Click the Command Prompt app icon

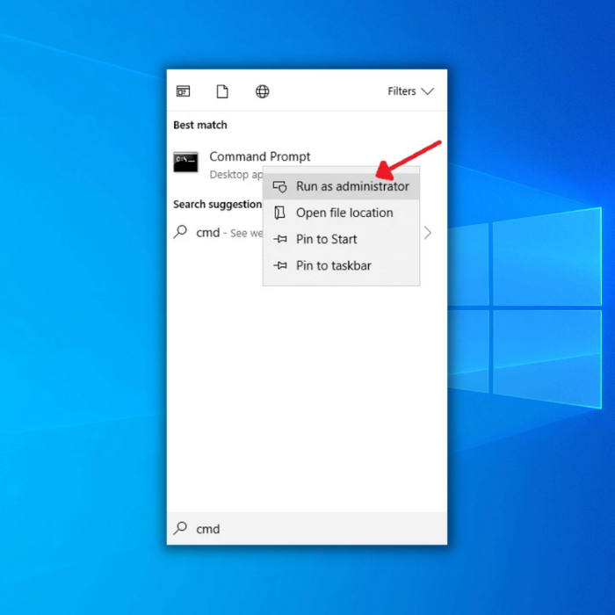pyautogui.click(x=185, y=162)
